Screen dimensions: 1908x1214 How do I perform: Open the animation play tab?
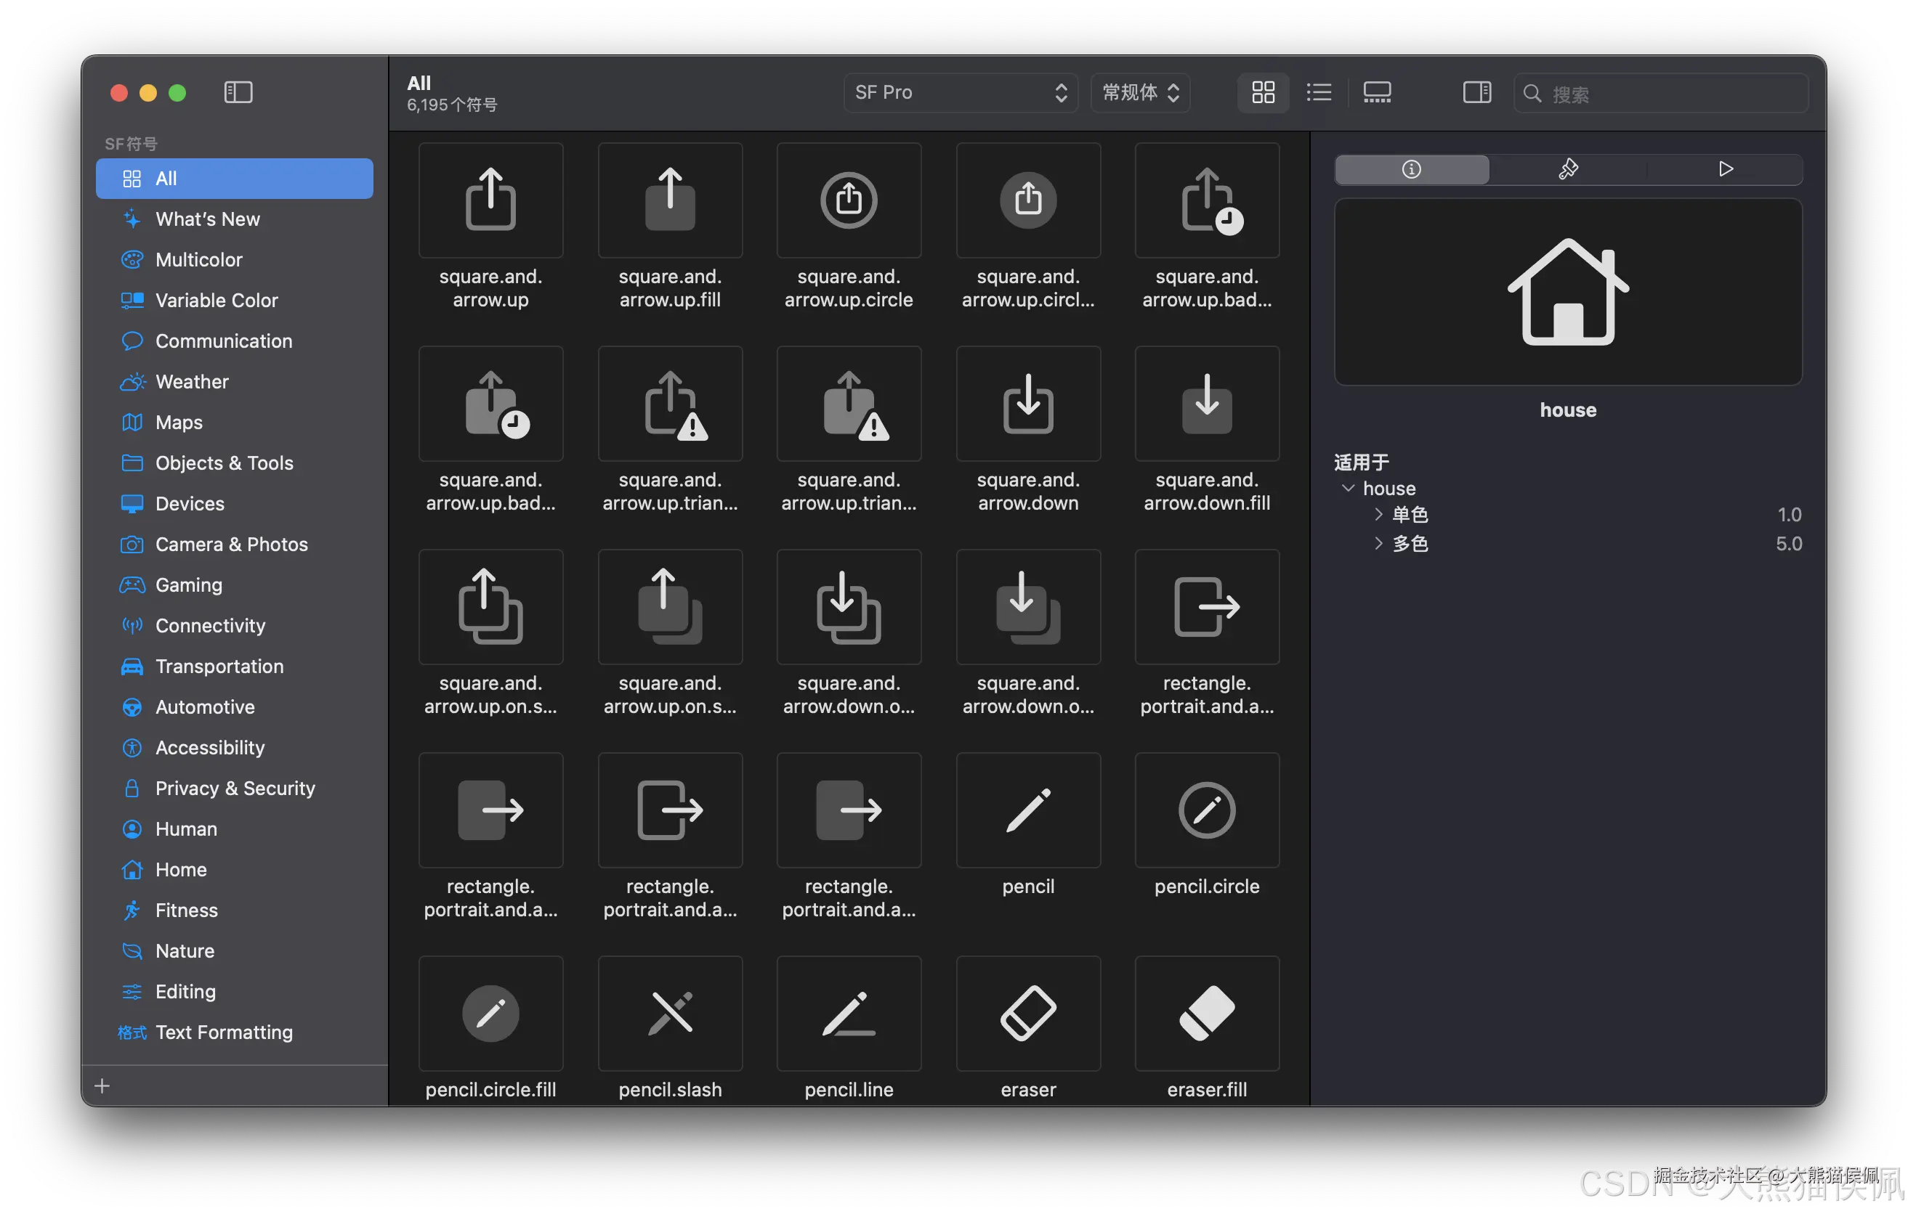pos(1725,169)
